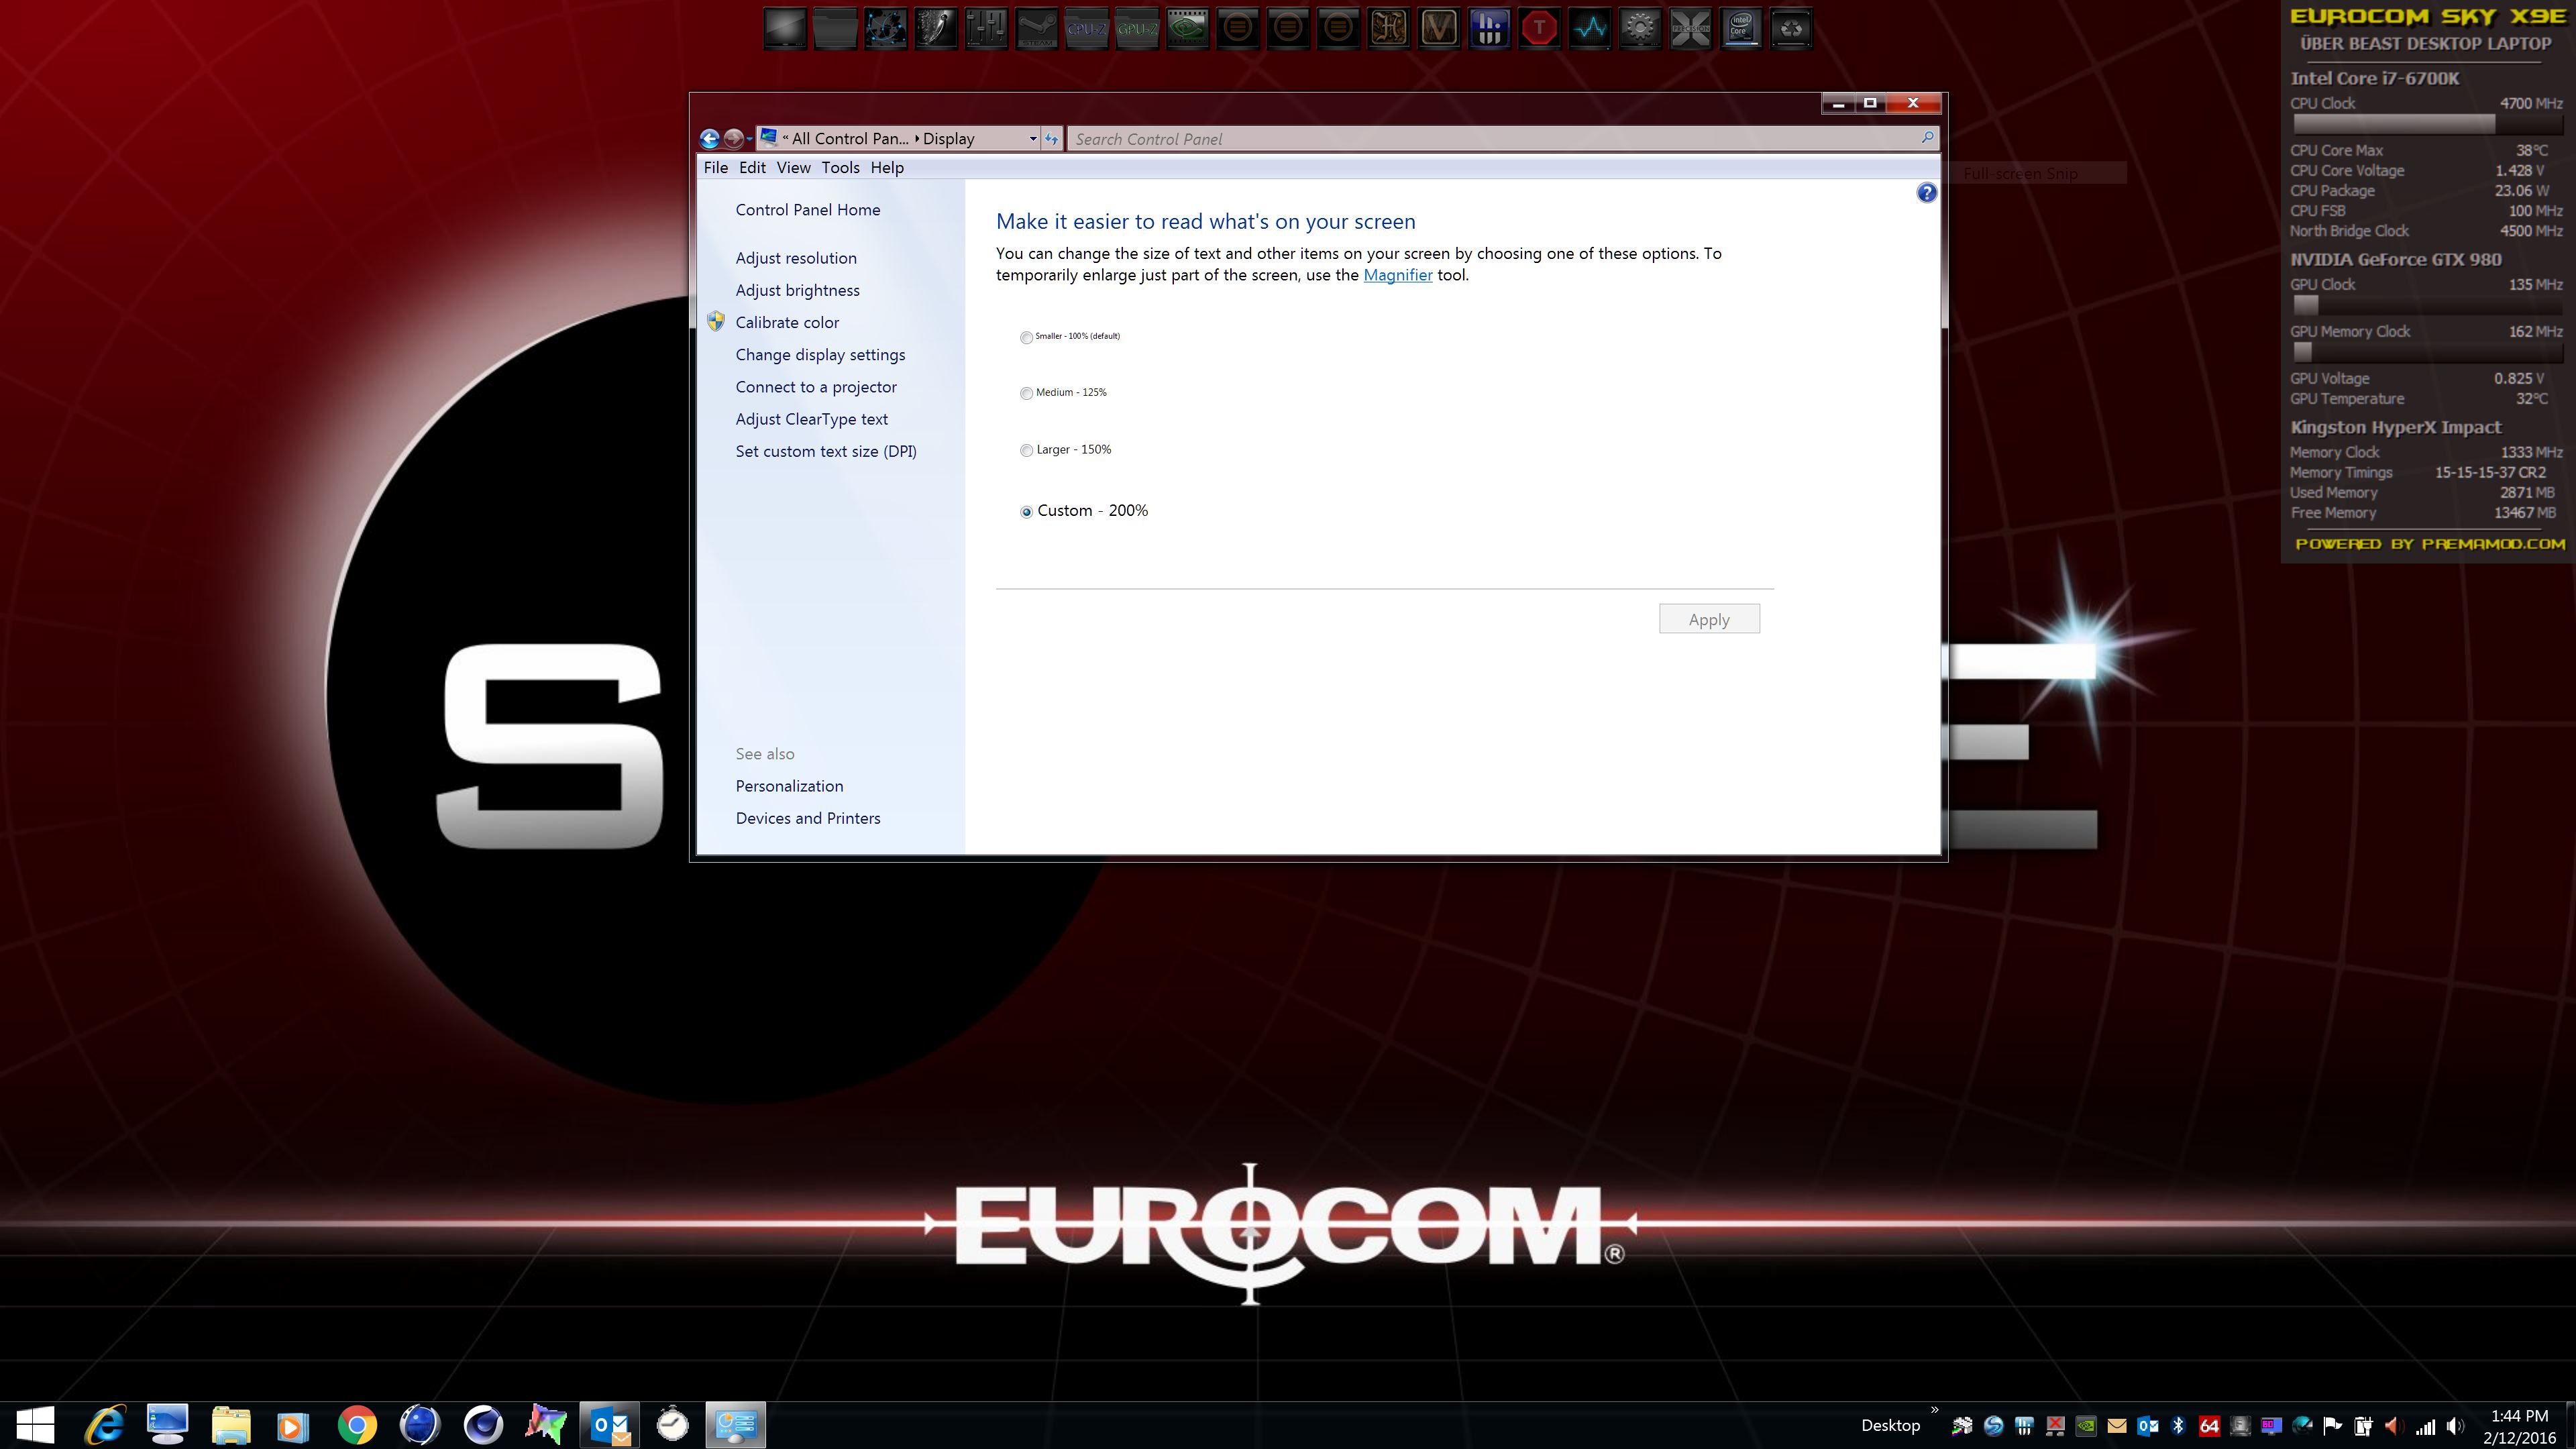
Task: Open the Recycle Bin dock icon
Action: 1791,29
